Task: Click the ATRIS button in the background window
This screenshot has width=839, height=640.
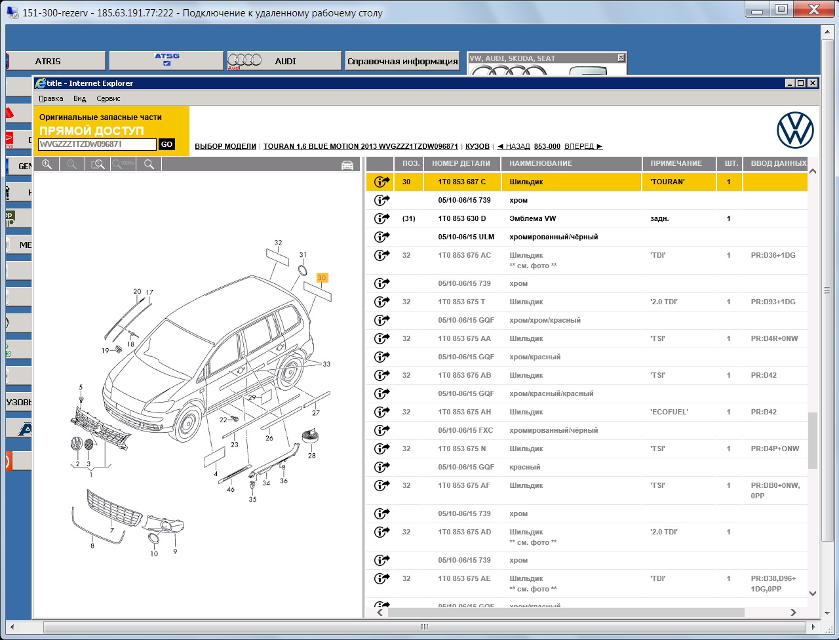Action: click(x=55, y=61)
